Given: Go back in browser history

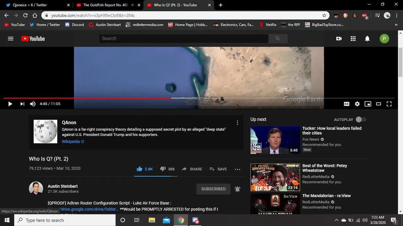Looking at the screenshot, I should [6, 15].
